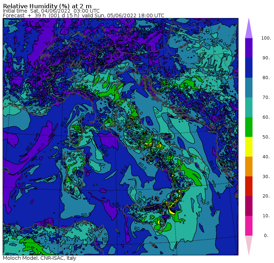Click the '60.' legend label

coord(266,117)
